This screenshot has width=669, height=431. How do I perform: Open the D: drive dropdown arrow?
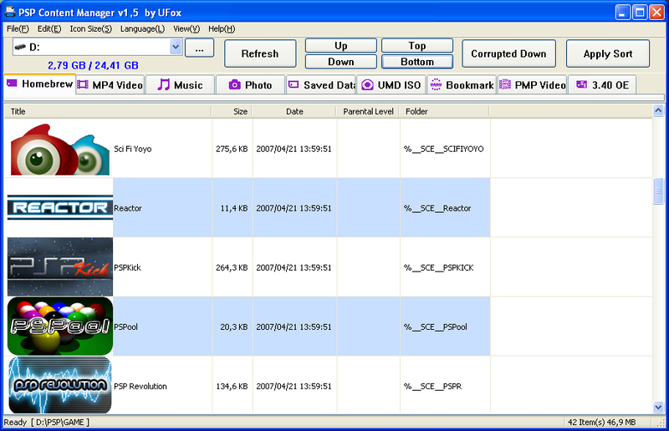[176, 47]
